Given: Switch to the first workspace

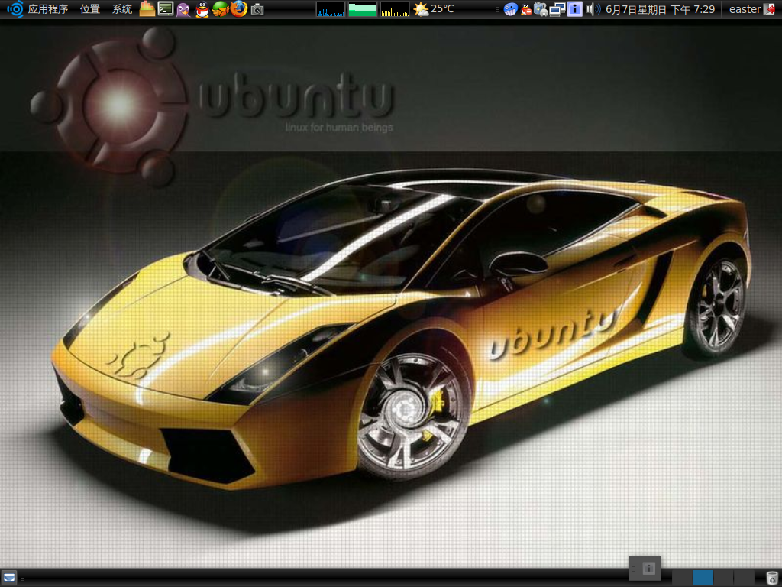Looking at the screenshot, I should click(x=682, y=578).
